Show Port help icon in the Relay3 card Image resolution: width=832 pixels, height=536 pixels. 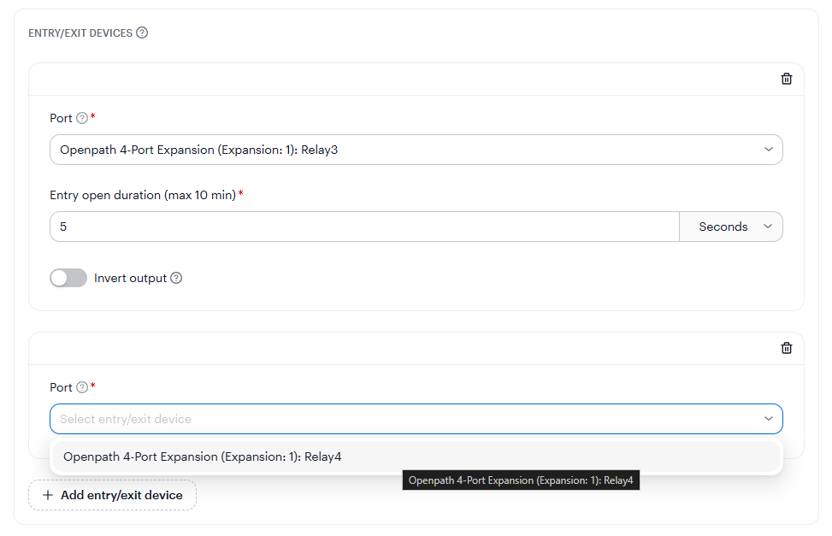coord(82,118)
